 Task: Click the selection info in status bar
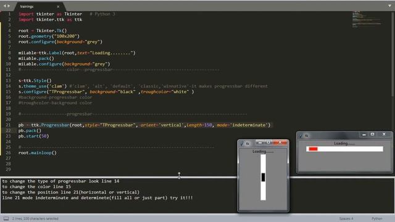(35, 218)
